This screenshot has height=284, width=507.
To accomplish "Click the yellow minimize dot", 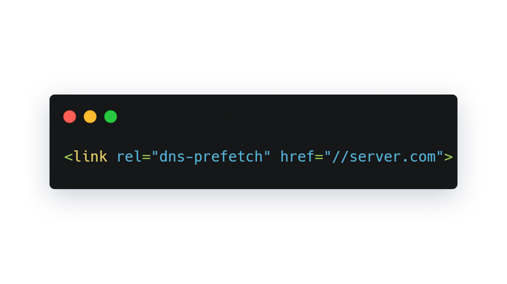I will click(x=90, y=117).
